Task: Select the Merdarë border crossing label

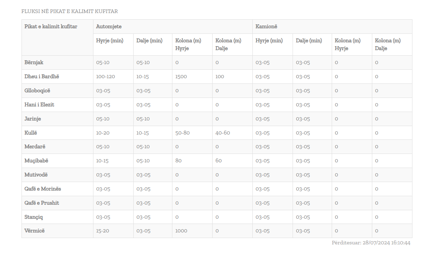Action: (35, 146)
